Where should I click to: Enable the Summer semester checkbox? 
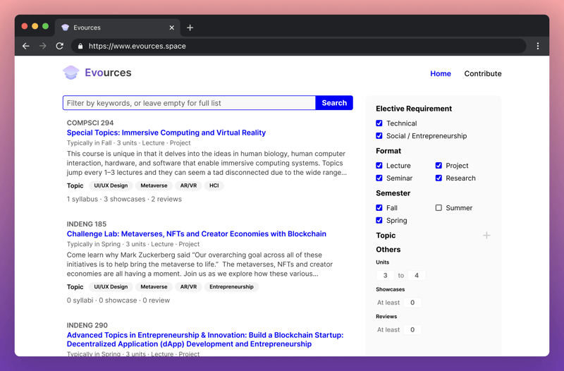coord(439,208)
